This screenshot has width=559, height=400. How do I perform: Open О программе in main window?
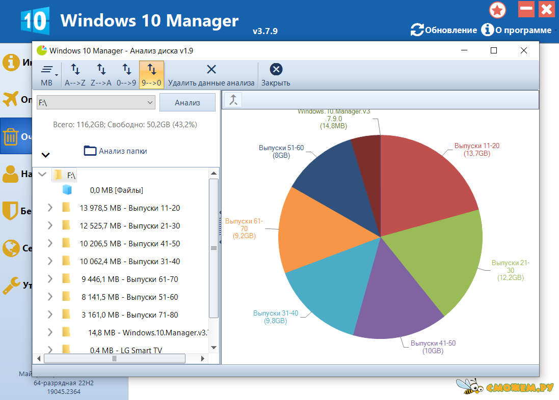[x=516, y=30]
